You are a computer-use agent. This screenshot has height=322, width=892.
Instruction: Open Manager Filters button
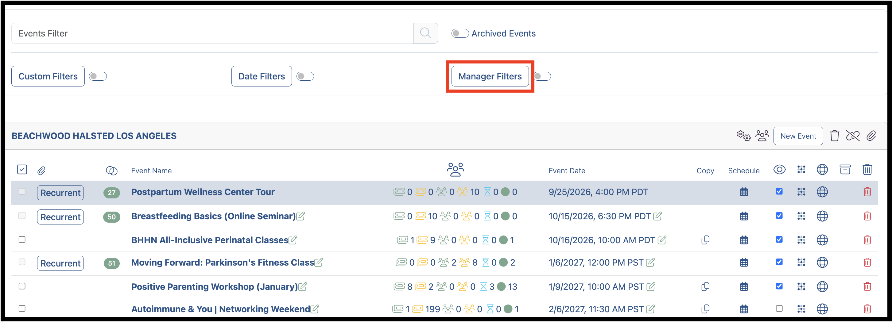point(490,76)
